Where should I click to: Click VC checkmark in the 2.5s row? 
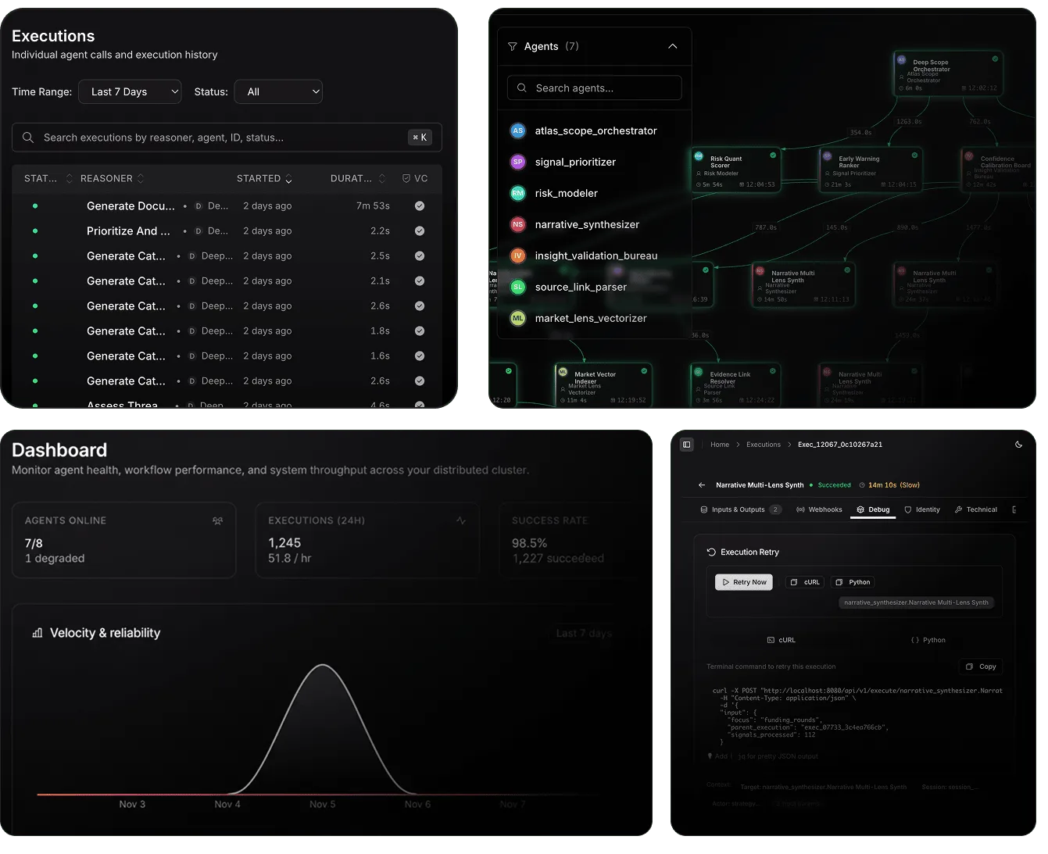[420, 256]
